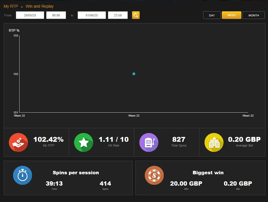Click the 0.20 GBP biggest win bet value
The image size is (268, 202).
238,184
